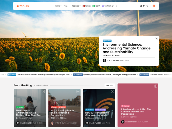Click the See All button
The height and width of the screenshot is (129, 172).
click(x=110, y=85)
